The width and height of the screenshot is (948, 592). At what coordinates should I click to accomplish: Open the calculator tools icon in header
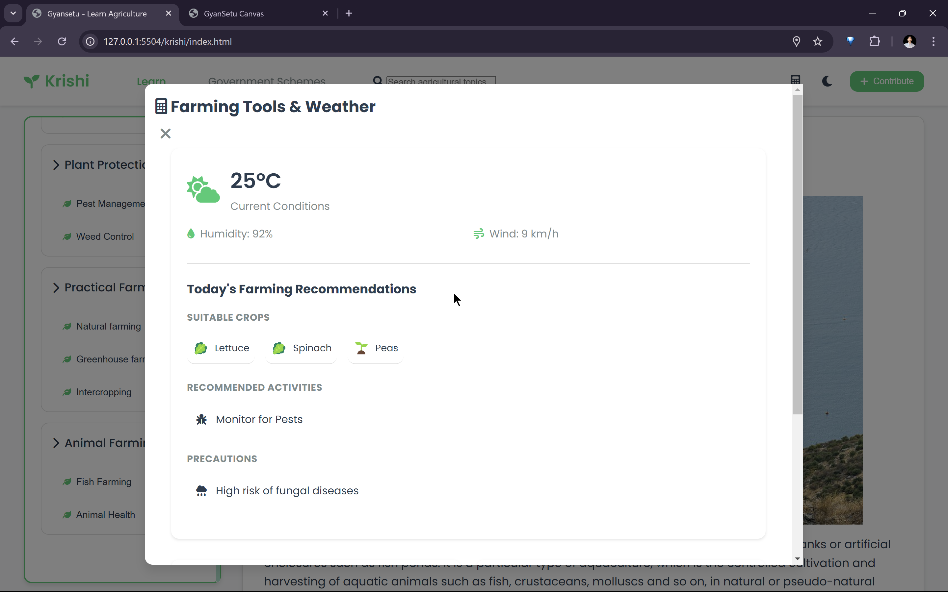(795, 80)
